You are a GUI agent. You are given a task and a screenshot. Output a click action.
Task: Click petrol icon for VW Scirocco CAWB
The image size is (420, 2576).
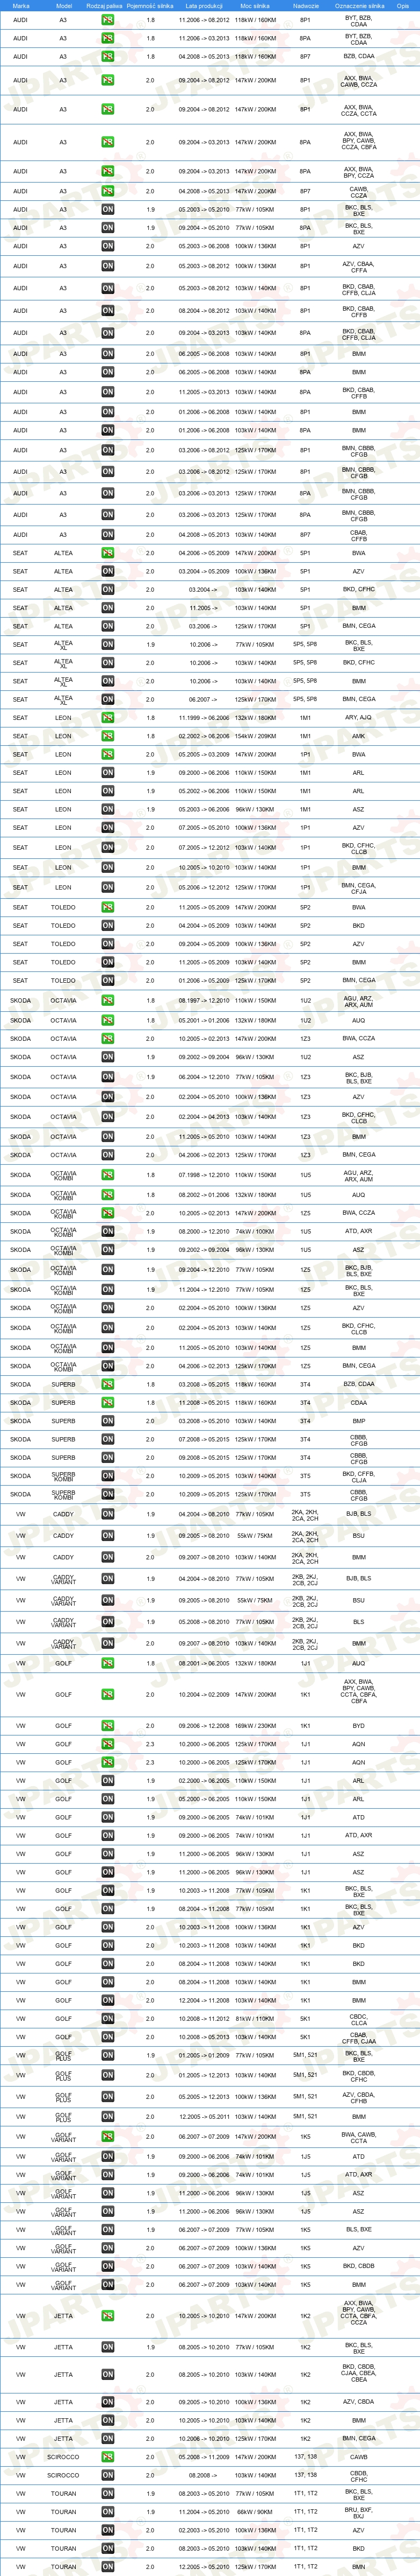tap(108, 2457)
